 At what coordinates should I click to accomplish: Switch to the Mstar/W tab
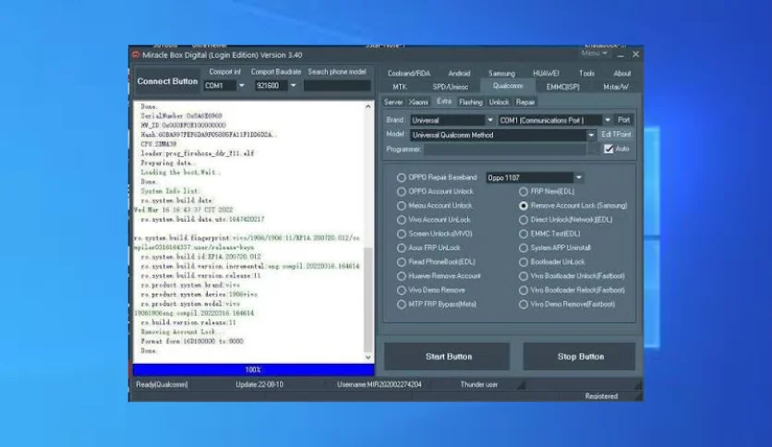click(x=616, y=87)
